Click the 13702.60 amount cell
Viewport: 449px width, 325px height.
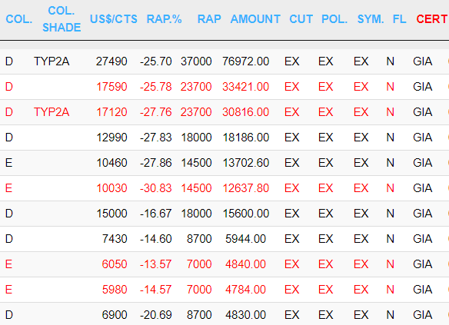tap(246, 163)
